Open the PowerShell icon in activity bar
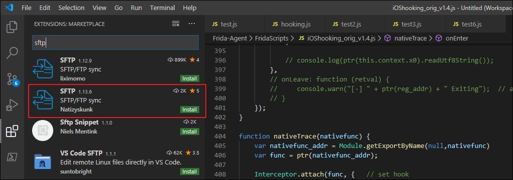The height and width of the screenshot is (180, 513). pos(12,157)
